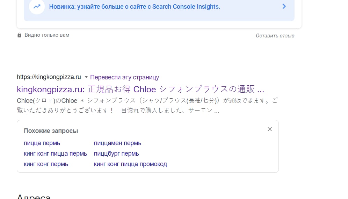Open the 'Оставить отзыв' feedback link
The image size is (348, 199).
[x=275, y=36]
